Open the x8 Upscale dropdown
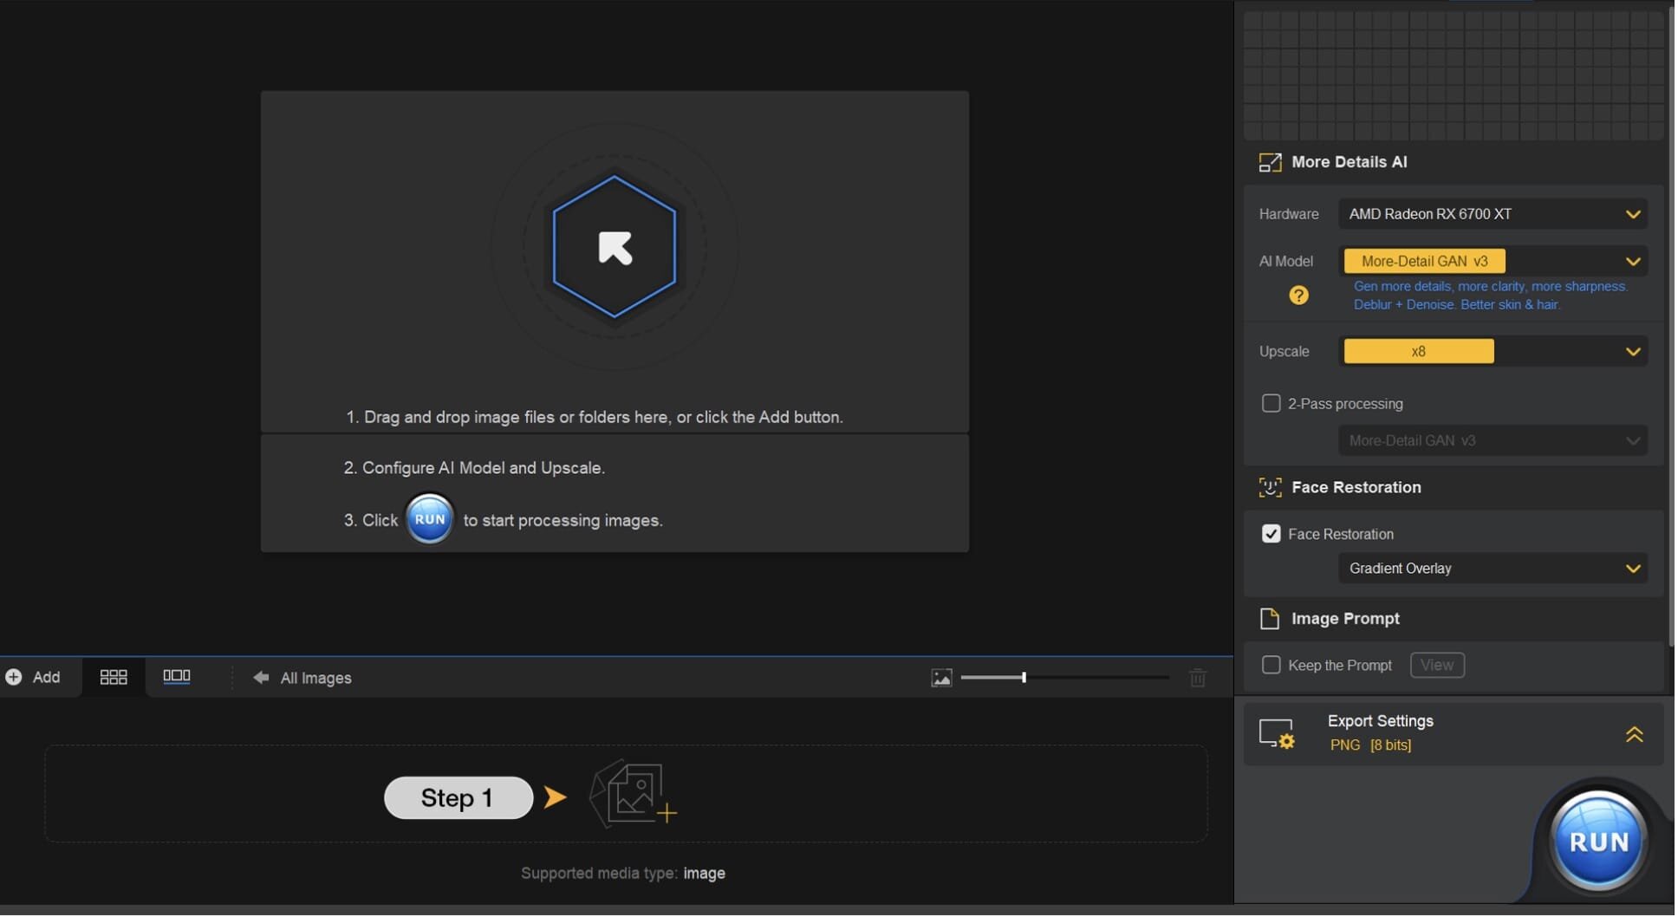The image size is (1678, 917). coord(1493,351)
